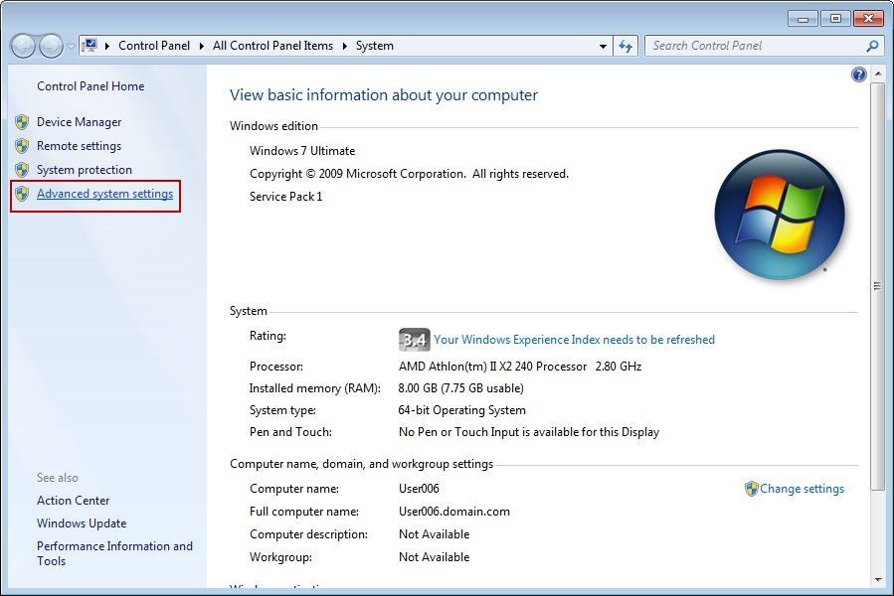Click the Advanced system settings shield icon

[x=22, y=194]
